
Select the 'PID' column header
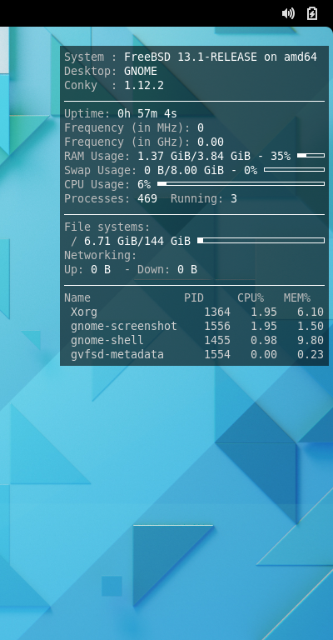pyautogui.click(x=194, y=298)
